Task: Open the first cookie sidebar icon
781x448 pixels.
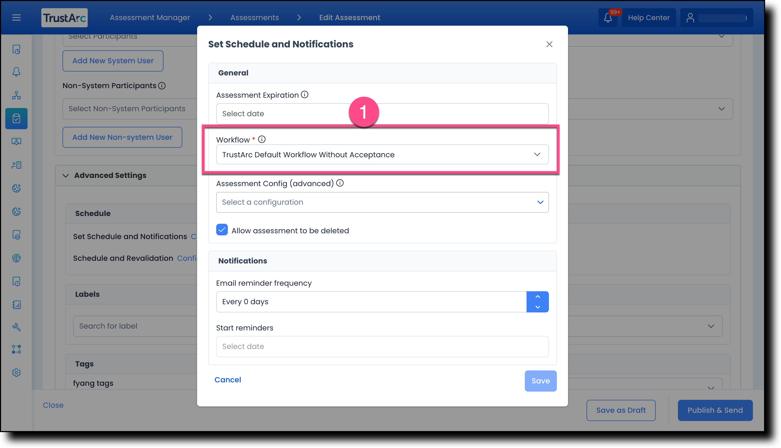Action: pyautogui.click(x=16, y=188)
